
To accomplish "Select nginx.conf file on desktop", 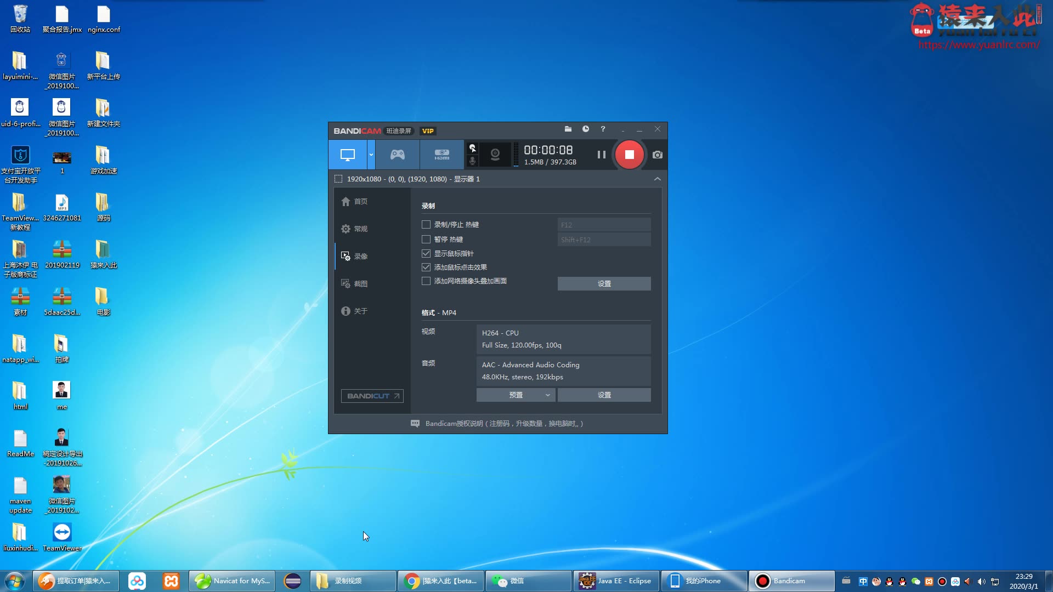I will (104, 19).
